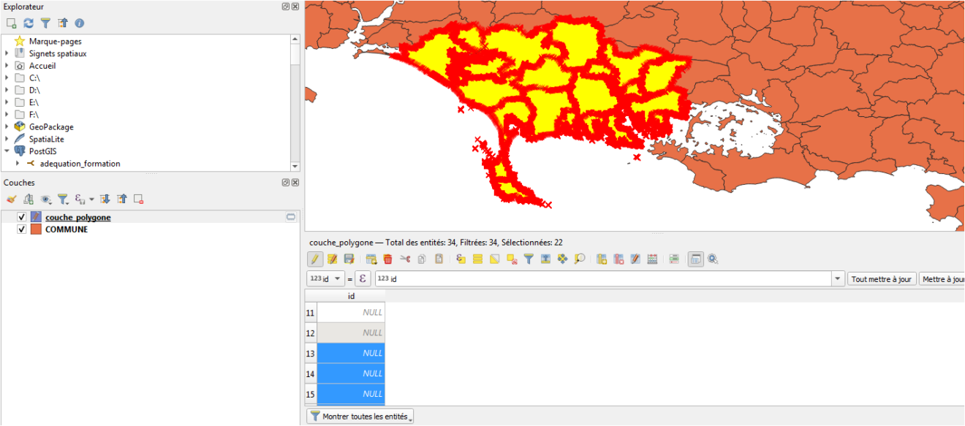This screenshot has height=426, width=965.
Task: Uncheck the couche_polygone layer visibility
Action: point(21,216)
